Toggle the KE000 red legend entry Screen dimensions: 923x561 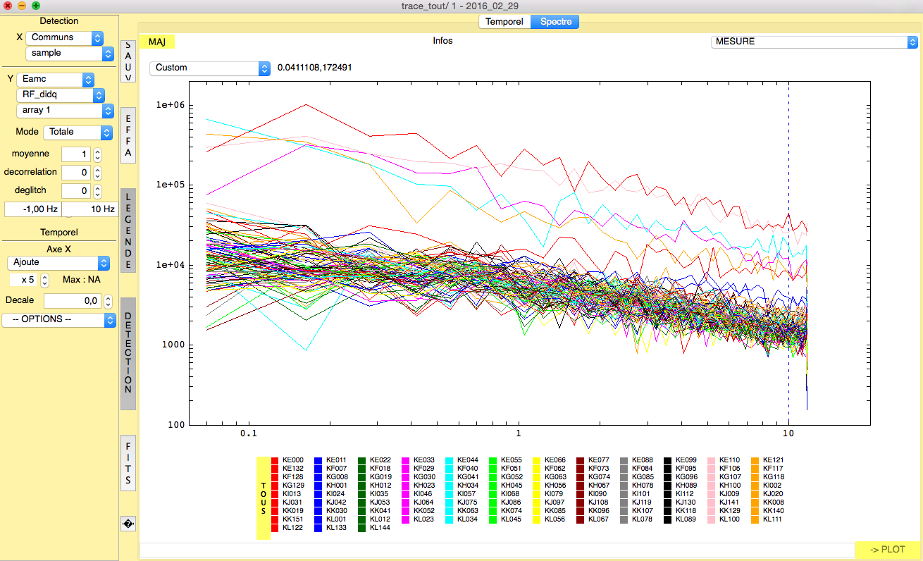tap(292, 460)
